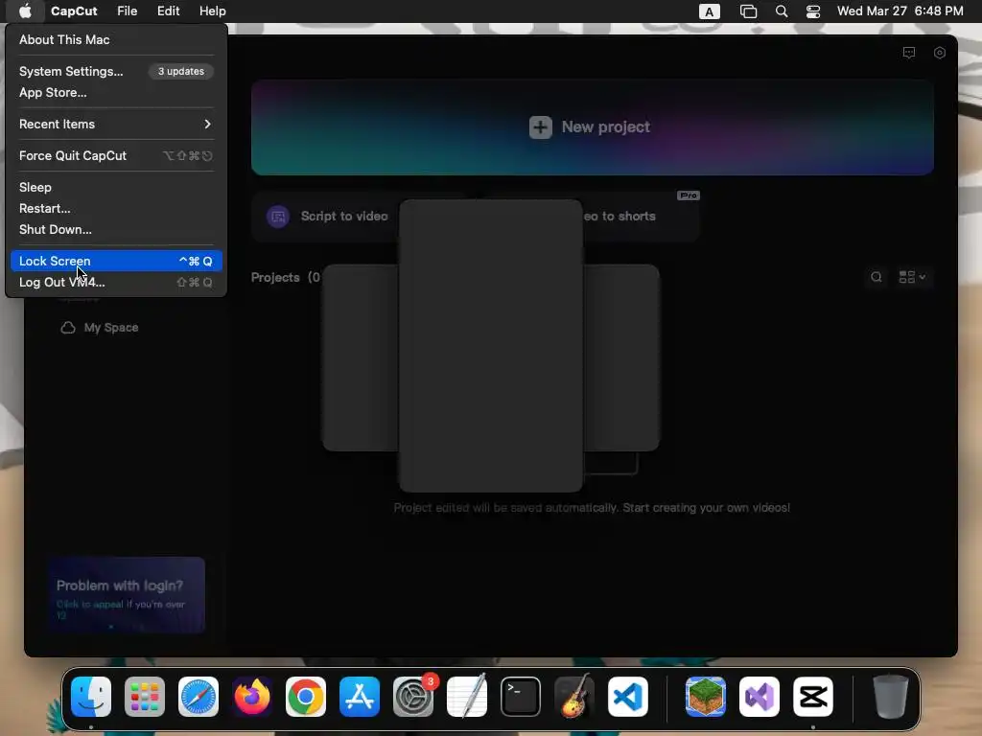Select Sleep from Apple menu

pyautogui.click(x=116, y=187)
